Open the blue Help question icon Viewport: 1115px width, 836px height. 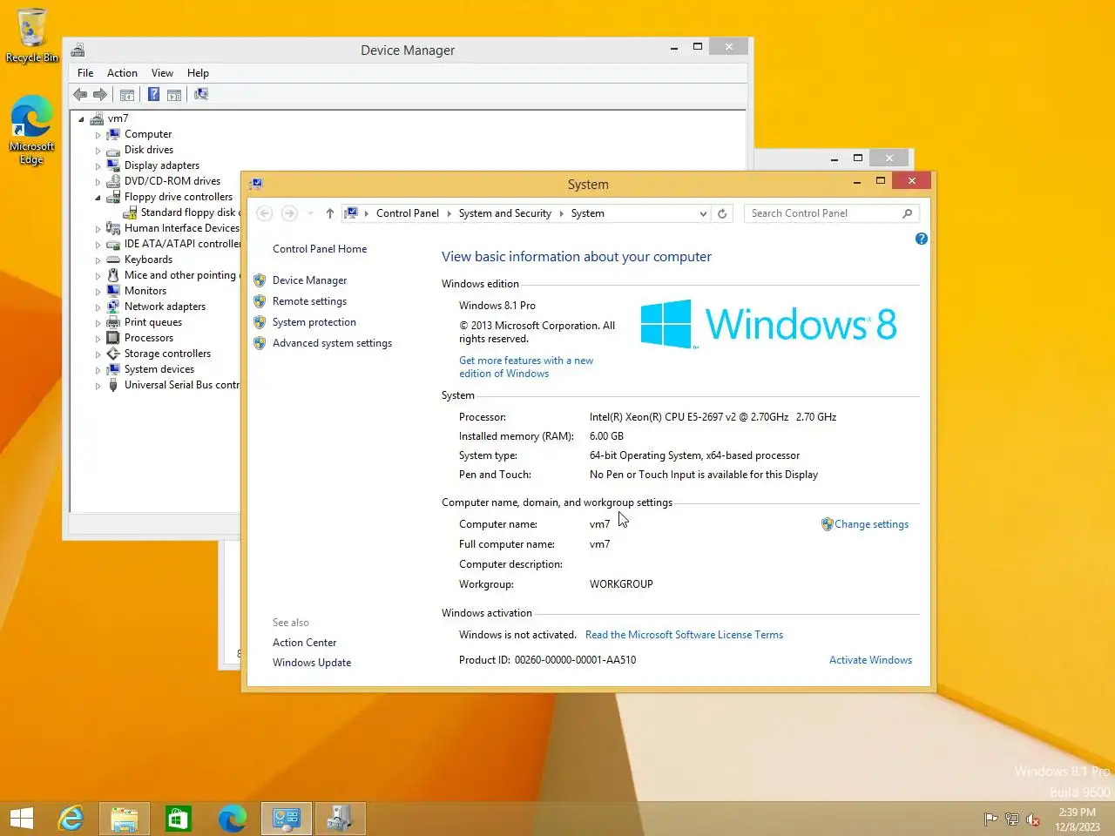click(x=922, y=239)
